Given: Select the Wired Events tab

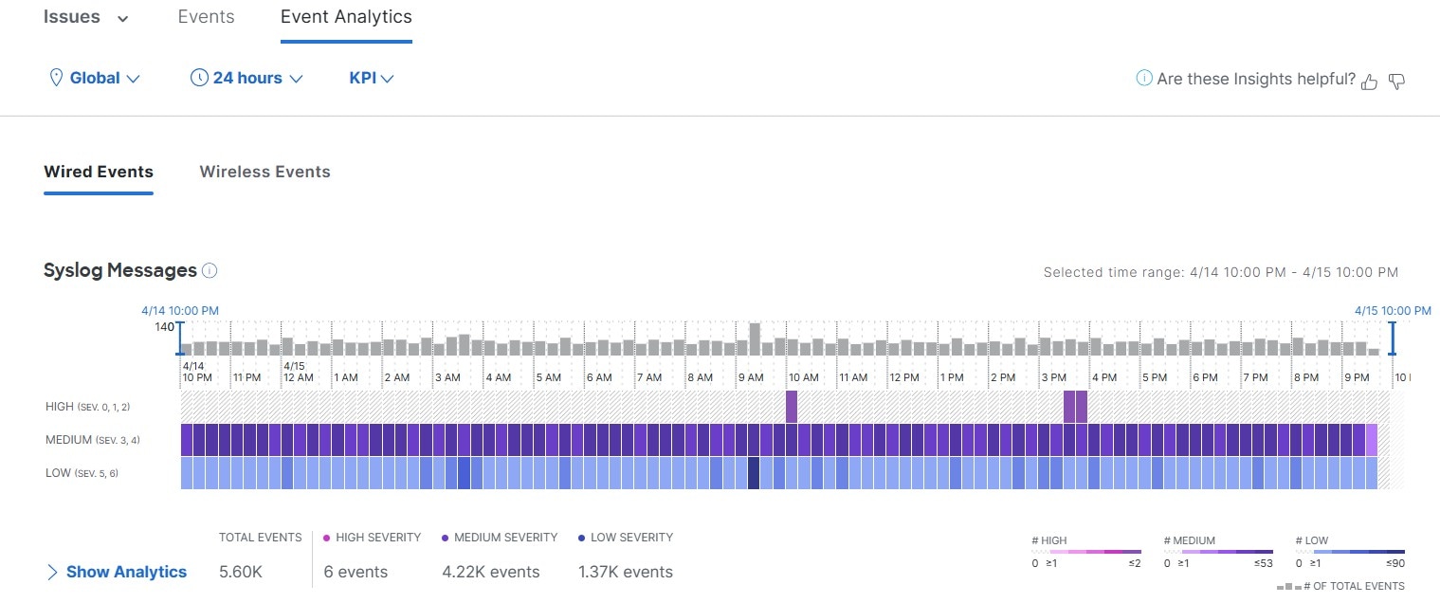Looking at the screenshot, I should tap(99, 172).
